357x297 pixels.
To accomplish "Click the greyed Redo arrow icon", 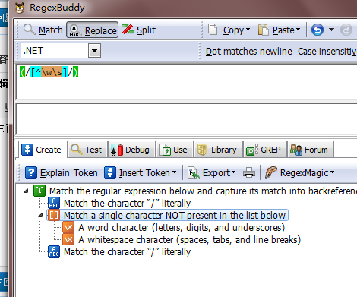I will point(346,30).
